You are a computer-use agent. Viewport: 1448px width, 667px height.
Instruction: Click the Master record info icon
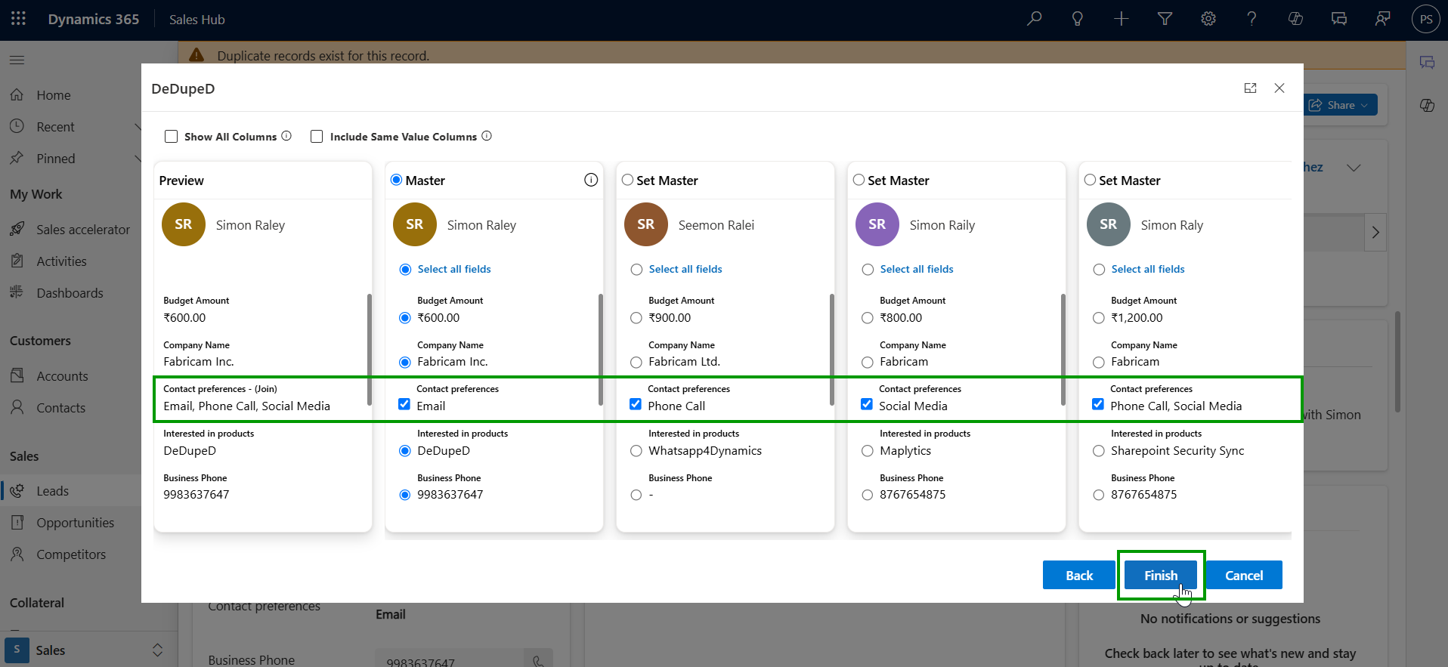tap(591, 180)
